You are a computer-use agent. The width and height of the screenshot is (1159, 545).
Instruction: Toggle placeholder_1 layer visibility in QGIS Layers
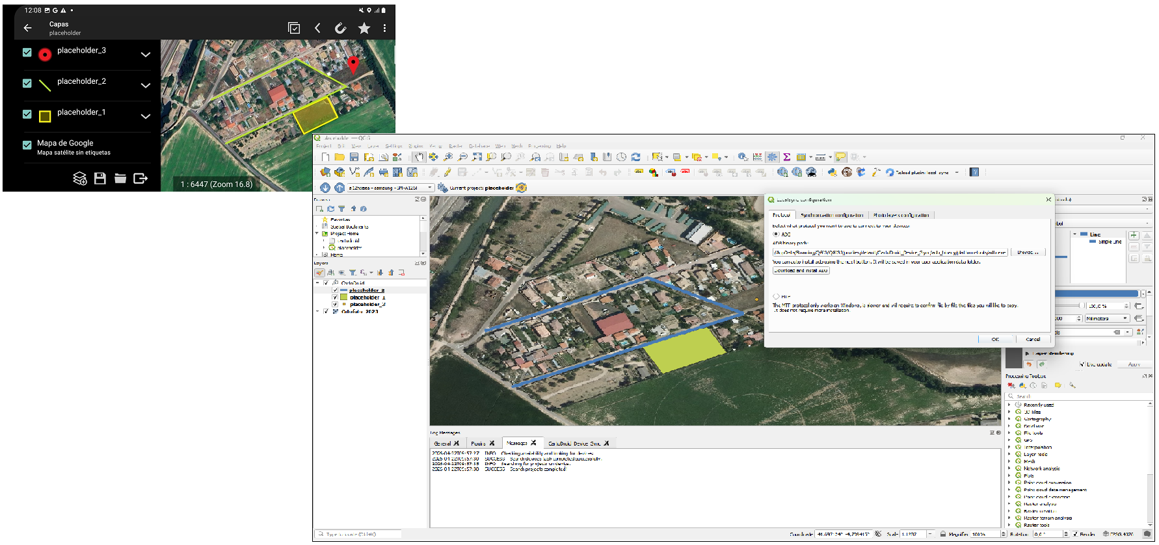click(x=336, y=298)
